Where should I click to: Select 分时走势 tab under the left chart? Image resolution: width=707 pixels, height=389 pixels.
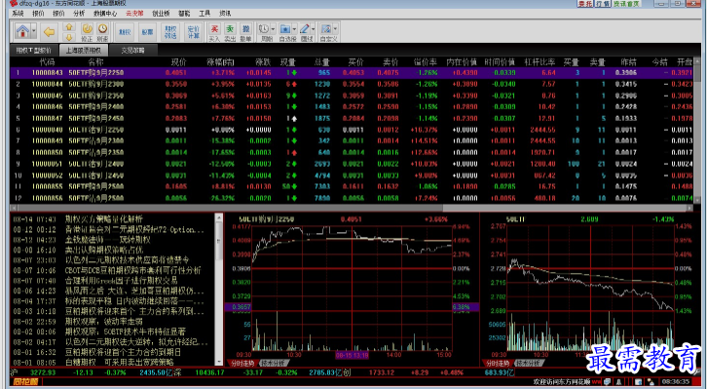click(x=242, y=363)
